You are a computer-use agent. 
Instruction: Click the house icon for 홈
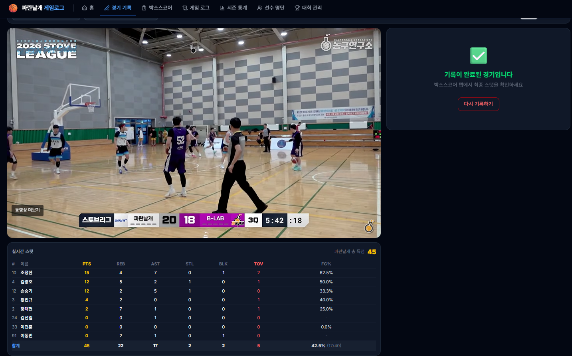click(84, 8)
